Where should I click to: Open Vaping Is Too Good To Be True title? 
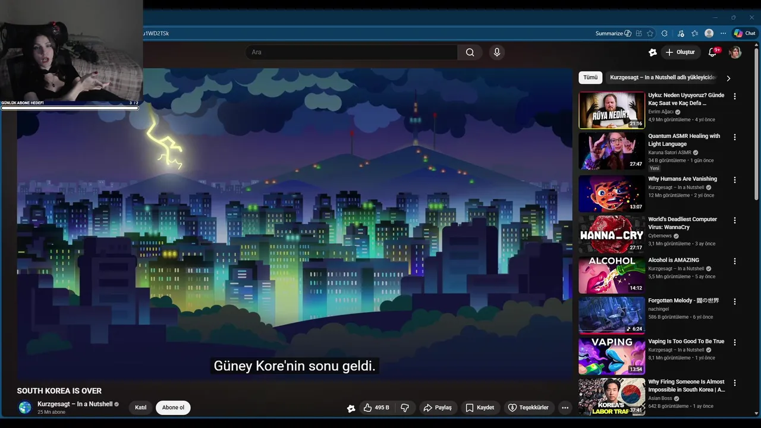tap(686, 341)
